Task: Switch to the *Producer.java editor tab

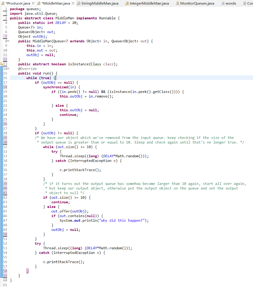Action: 18,3
